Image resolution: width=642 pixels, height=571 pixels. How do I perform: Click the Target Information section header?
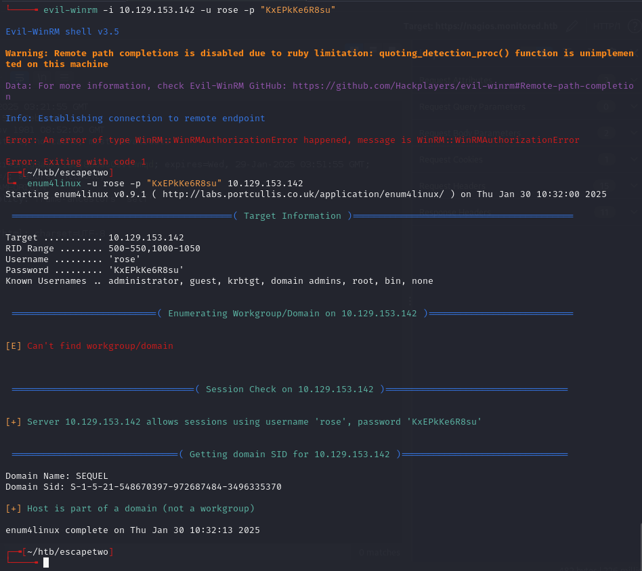pos(293,216)
